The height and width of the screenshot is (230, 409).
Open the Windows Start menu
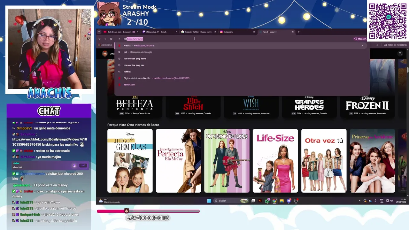pyautogui.click(x=209, y=201)
